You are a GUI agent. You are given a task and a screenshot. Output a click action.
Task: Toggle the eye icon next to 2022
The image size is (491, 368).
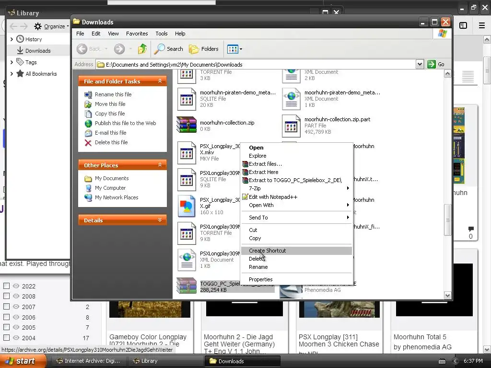pos(16,286)
